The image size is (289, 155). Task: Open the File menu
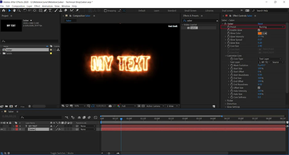coord(2,6)
